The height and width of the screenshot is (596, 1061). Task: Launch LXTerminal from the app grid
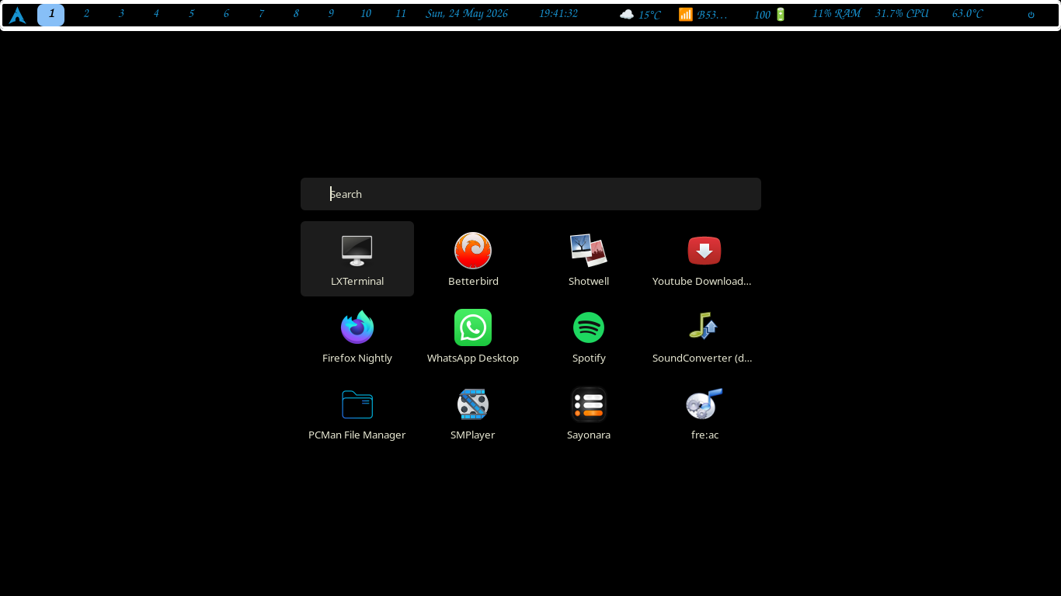pos(357,258)
